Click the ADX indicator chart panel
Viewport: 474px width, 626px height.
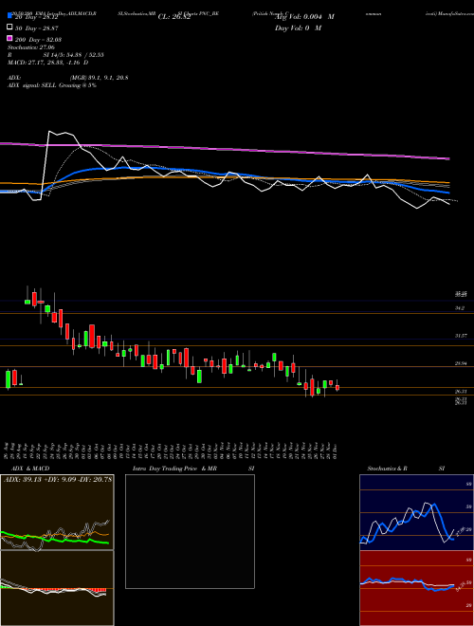pyautogui.click(x=57, y=512)
